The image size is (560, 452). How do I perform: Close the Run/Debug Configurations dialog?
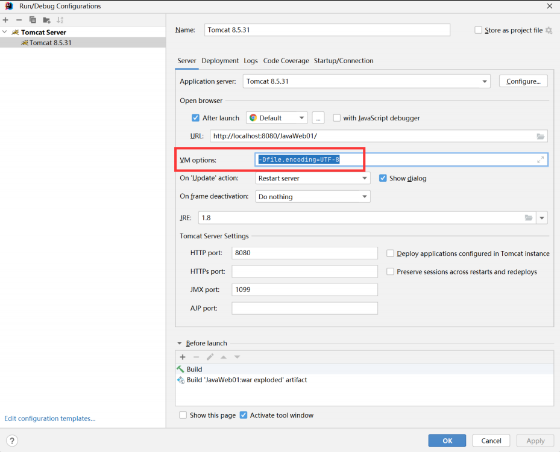[550, 6]
